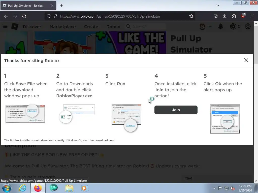
Task: Save page to Pocket icon
Action: 216,16
